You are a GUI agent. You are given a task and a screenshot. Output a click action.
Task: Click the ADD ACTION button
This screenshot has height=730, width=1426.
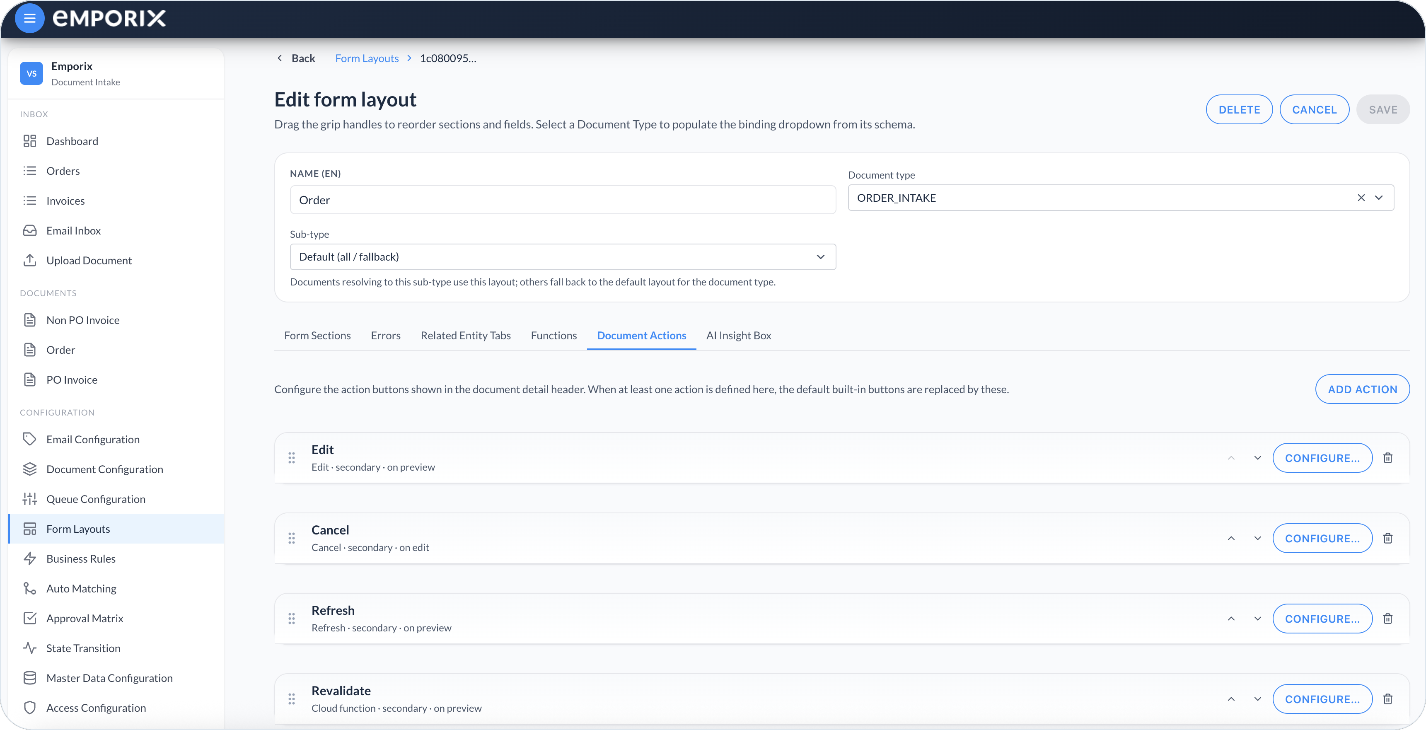coord(1362,389)
